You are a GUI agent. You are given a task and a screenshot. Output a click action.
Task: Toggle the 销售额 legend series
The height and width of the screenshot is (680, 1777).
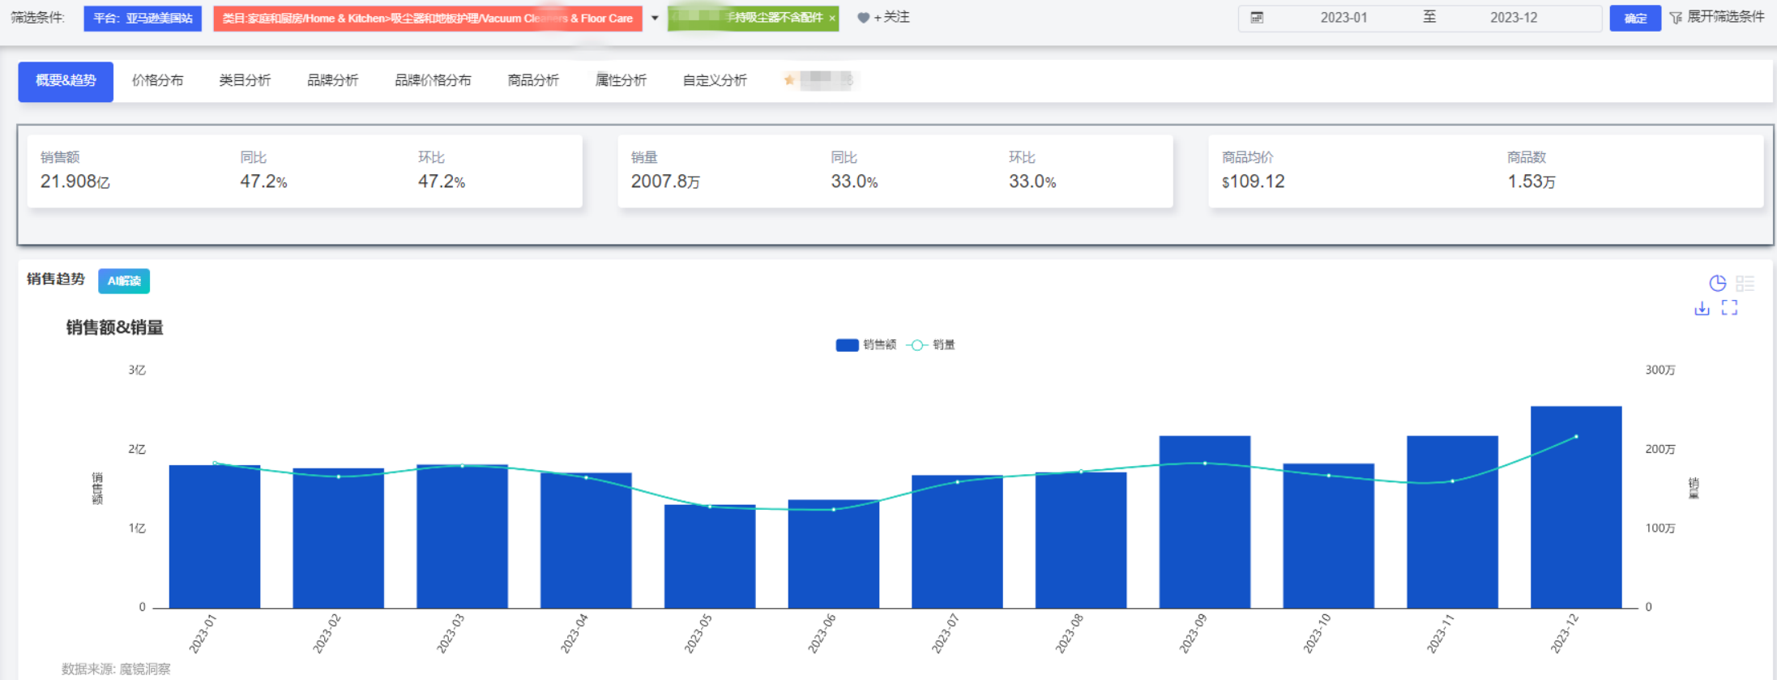pyautogui.click(x=865, y=345)
